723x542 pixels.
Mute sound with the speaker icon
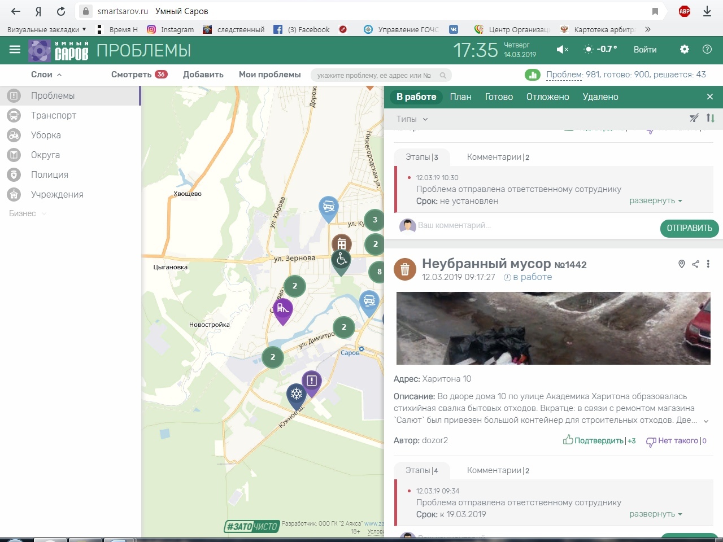click(x=562, y=50)
